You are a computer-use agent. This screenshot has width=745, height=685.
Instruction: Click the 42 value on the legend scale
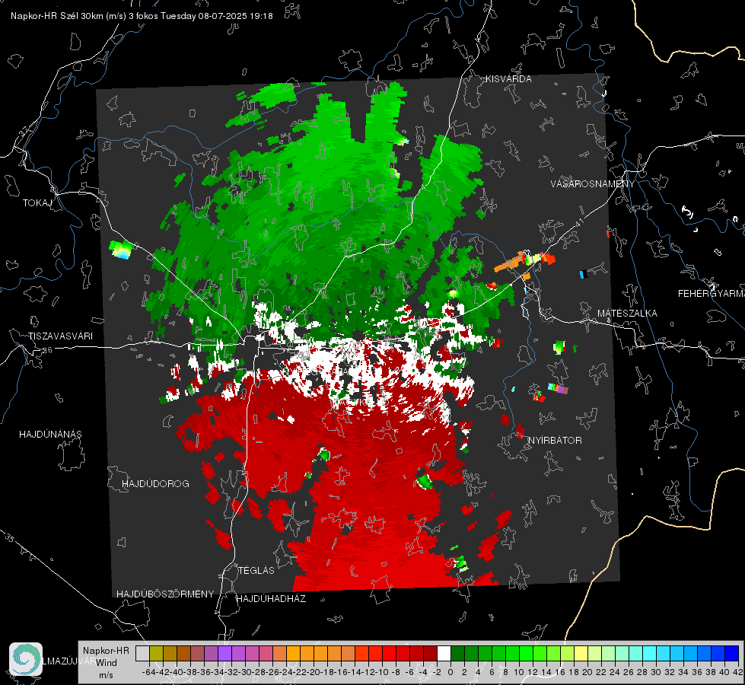pyautogui.click(x=737, y=672)
